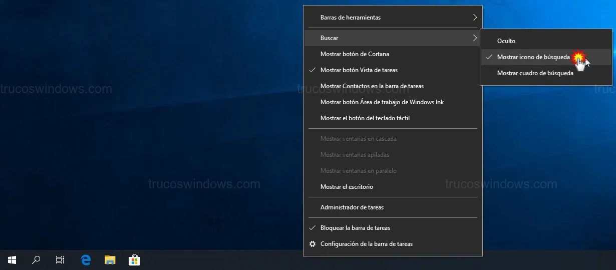Click the gear icon for taskbar settings
Image resolution: width=616 pixels, height=270 pixels.
313,244
